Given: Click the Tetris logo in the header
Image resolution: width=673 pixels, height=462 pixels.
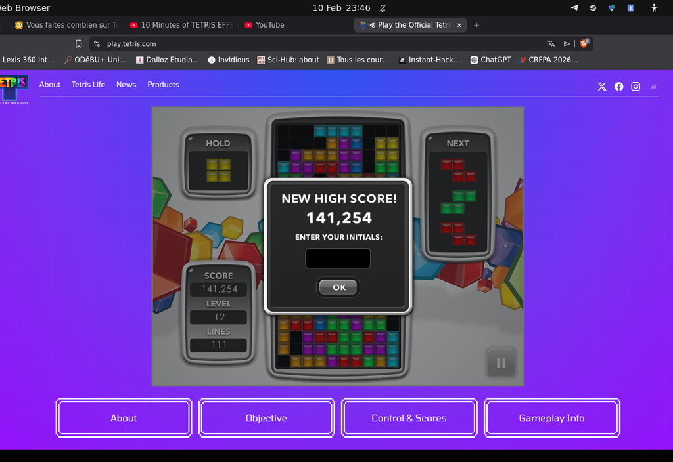Looking at the screenshot, I should (14, 86).
